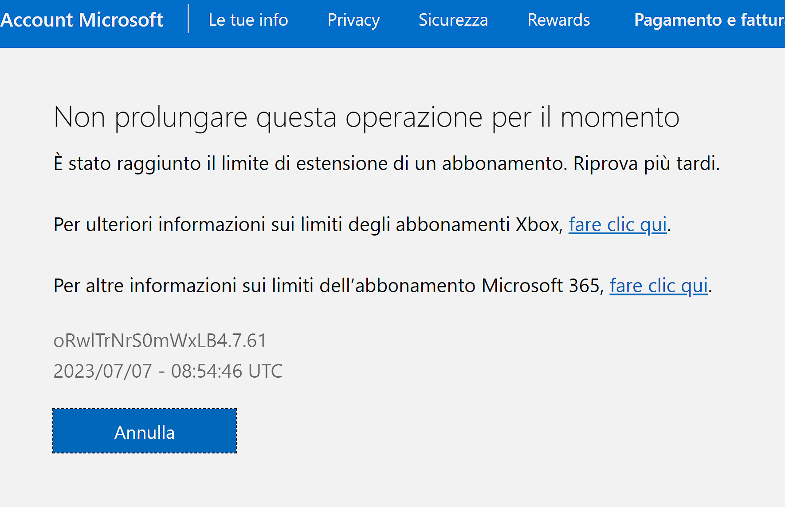The height and width of the screenshot is (507, 785).
Task: Click the 'È stato raggiunto il limite' message
Action: pyautogui.click(x=310, y=163)
